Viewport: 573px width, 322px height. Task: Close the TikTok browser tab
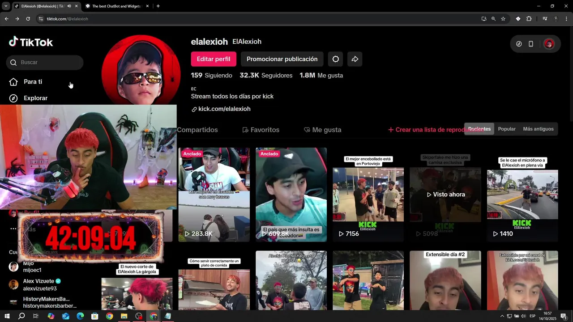click(x=77, y=6)
